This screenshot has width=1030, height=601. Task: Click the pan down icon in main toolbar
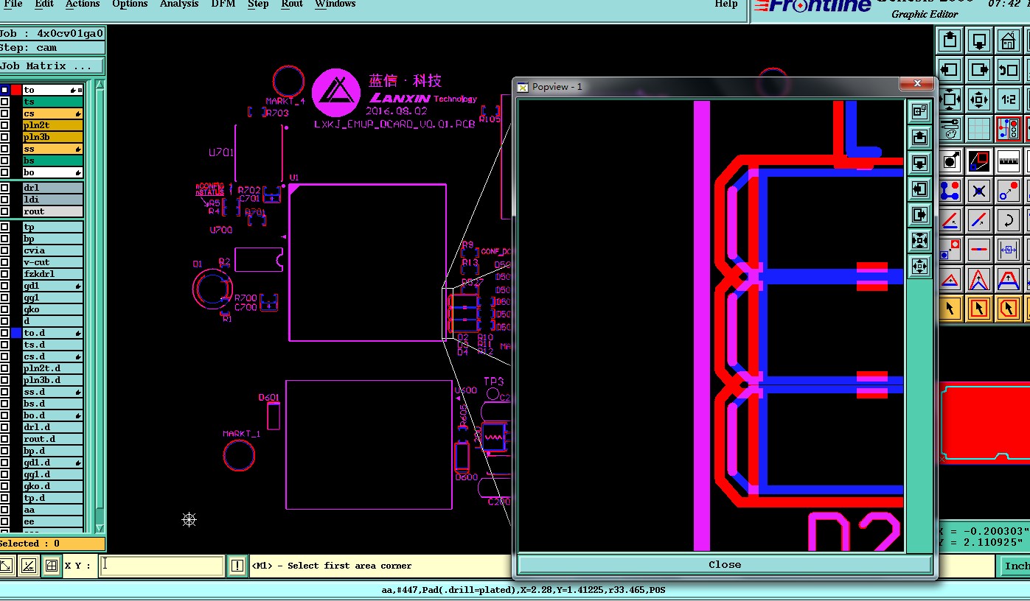(x=979, y=40)
